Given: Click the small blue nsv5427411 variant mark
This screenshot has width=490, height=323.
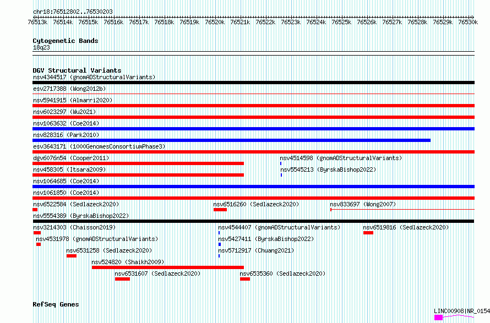Looking at the screenshot, I should [x=220, y=244].
